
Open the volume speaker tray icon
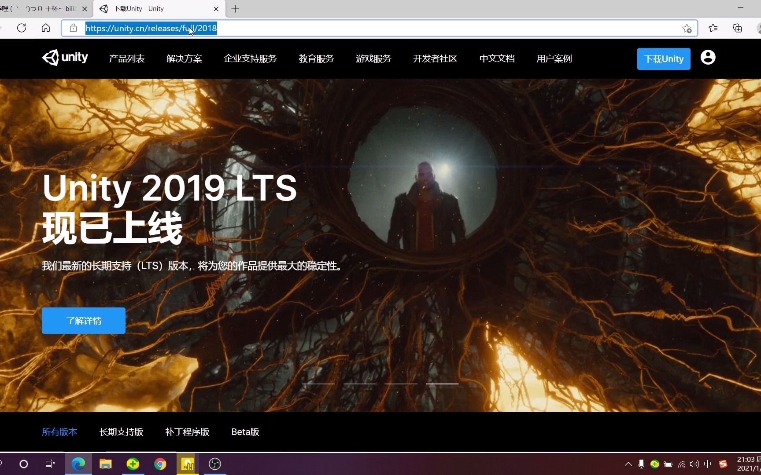(695, 464)
